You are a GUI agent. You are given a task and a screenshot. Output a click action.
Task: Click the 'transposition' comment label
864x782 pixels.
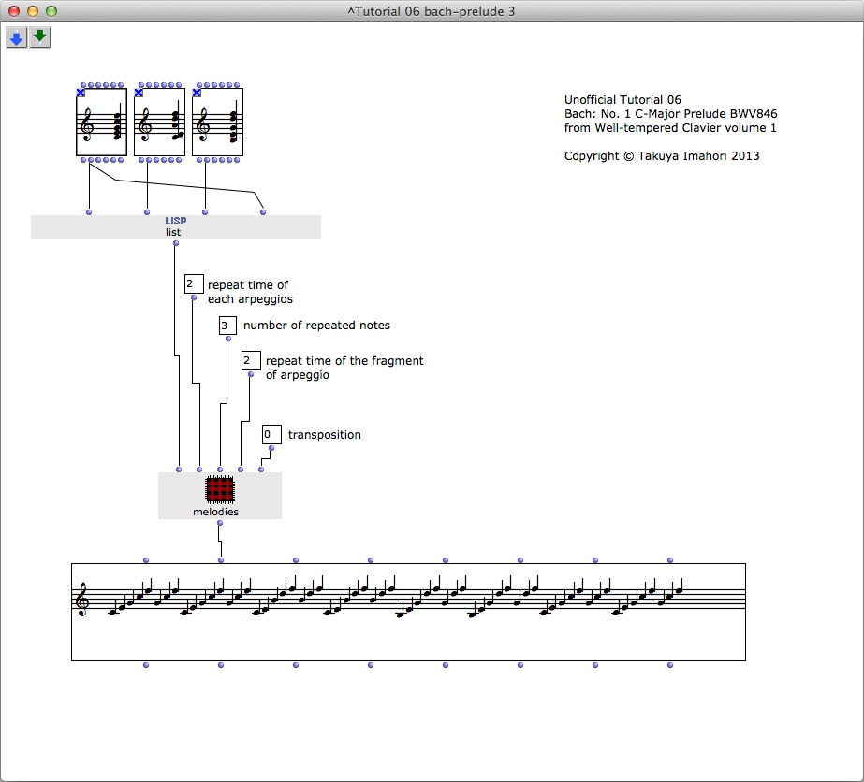coord(324,435)
